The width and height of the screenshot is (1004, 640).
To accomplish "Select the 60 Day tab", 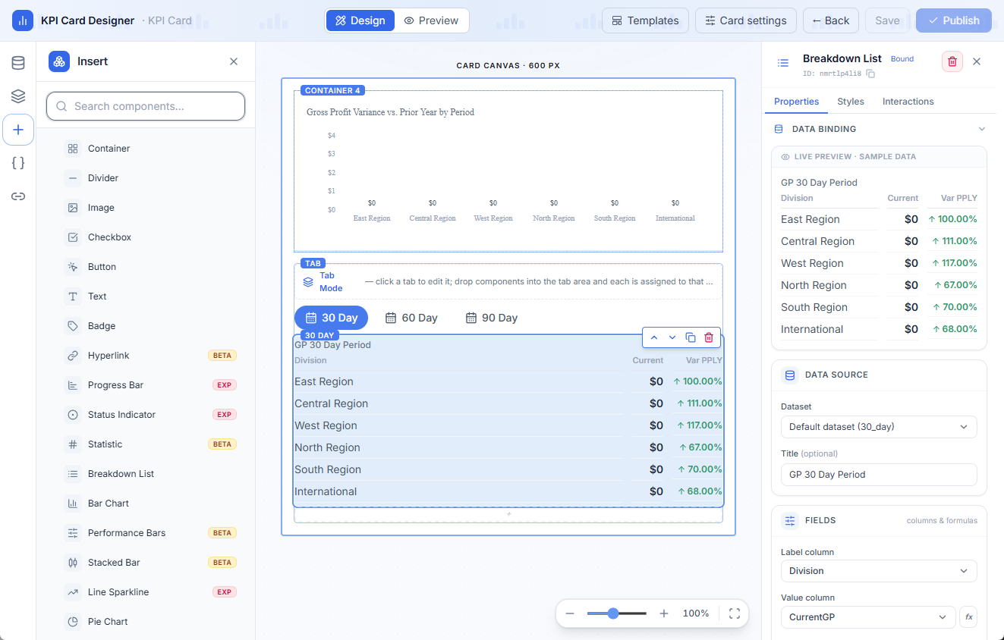I will 411,318.
